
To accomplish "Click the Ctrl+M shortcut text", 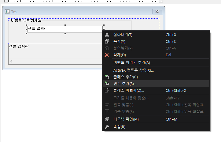I will (x=171, y=119).
